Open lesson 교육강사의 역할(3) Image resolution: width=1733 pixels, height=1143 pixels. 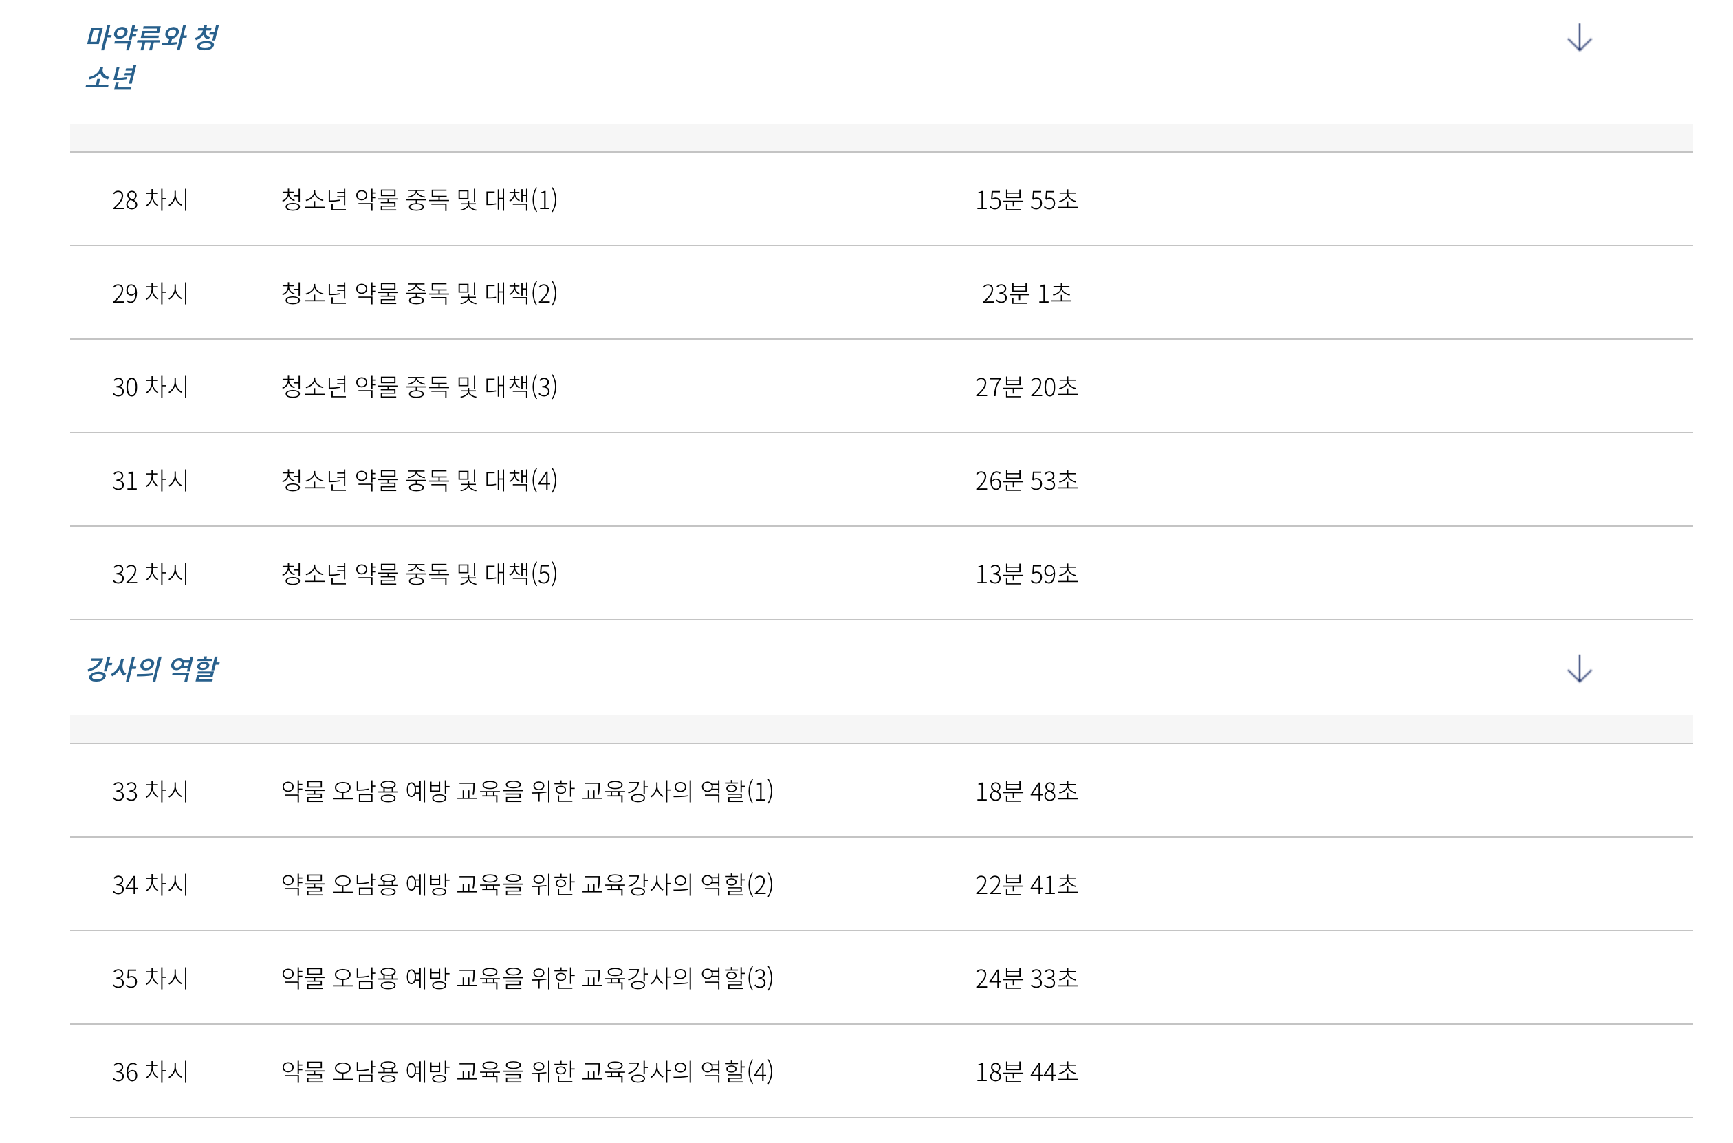527,977
